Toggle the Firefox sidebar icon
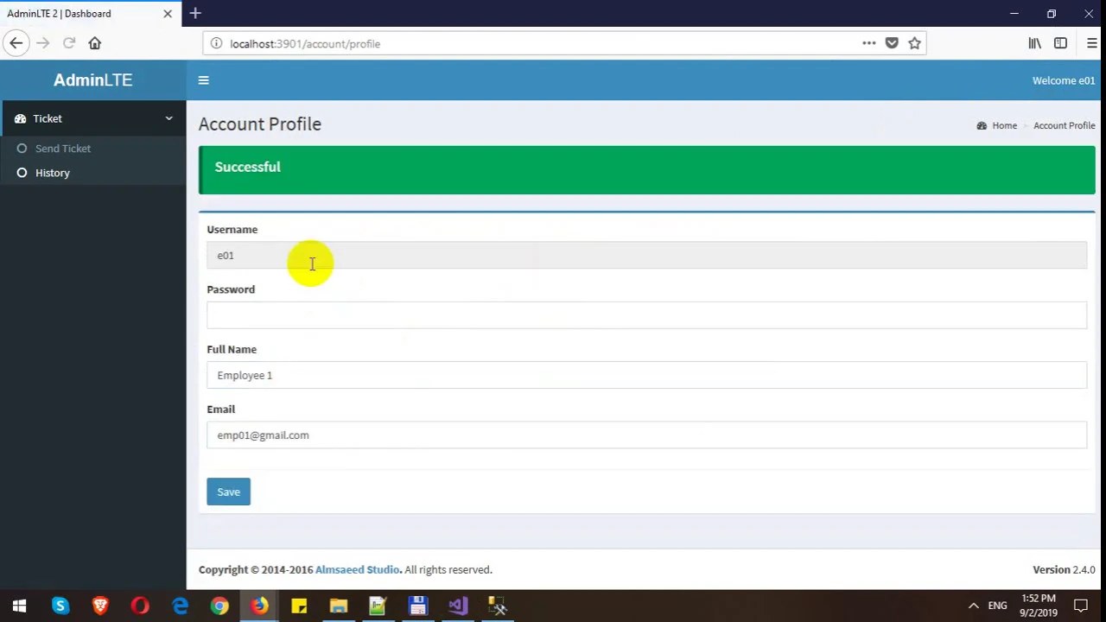 [x=1060, y=43]
